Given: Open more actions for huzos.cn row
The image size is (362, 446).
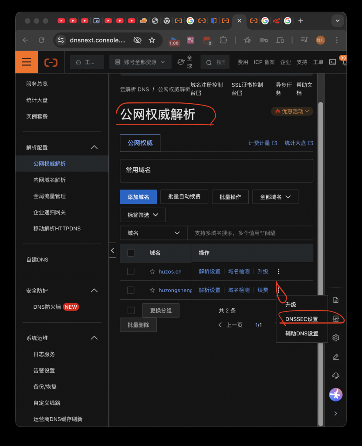Looking at the screenshot, I should click(278, 271).
